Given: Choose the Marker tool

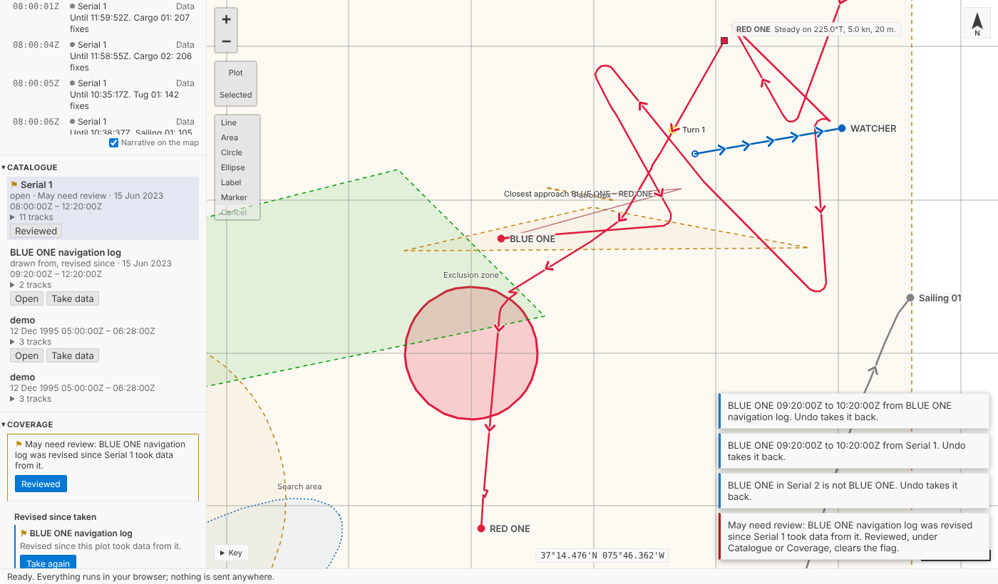Looking at the screenshot, I should coord(237,197).
